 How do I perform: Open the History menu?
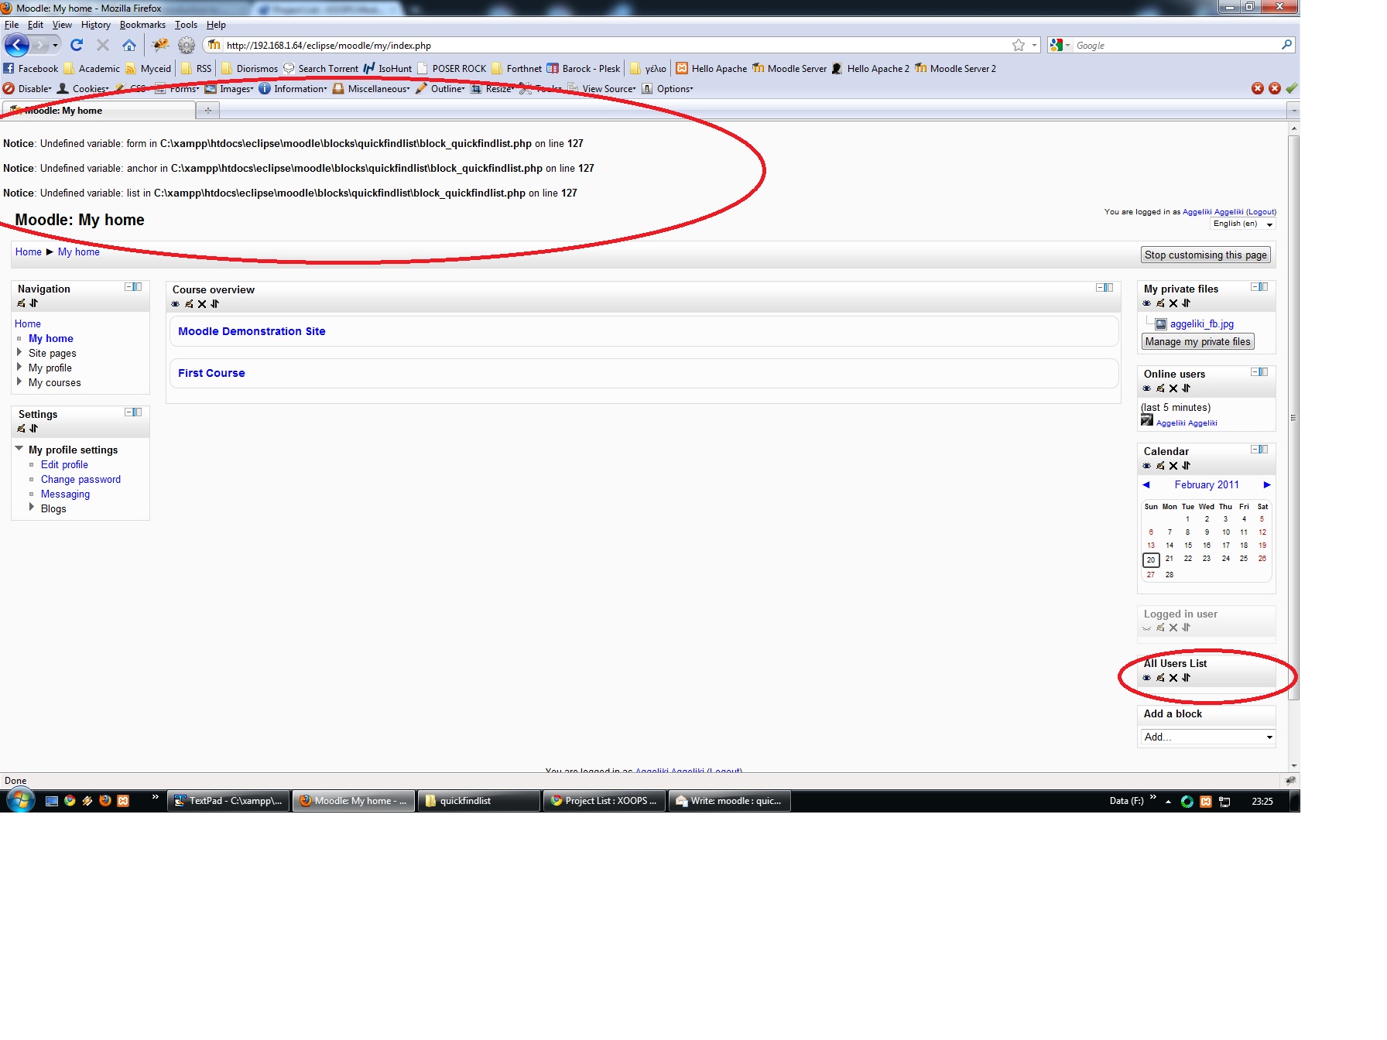[x=96, y=25]
